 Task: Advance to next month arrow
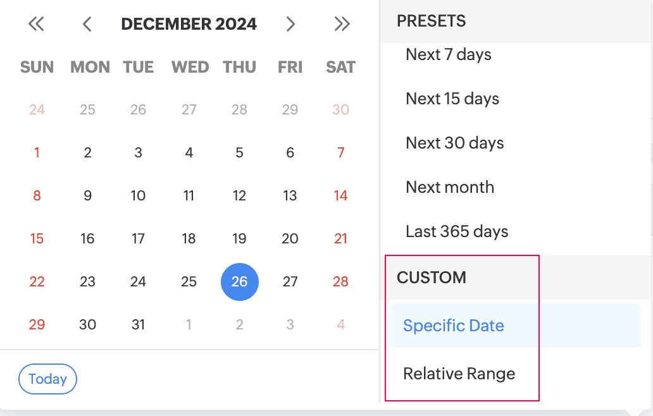pyautogui.click(x=290, y=25)
